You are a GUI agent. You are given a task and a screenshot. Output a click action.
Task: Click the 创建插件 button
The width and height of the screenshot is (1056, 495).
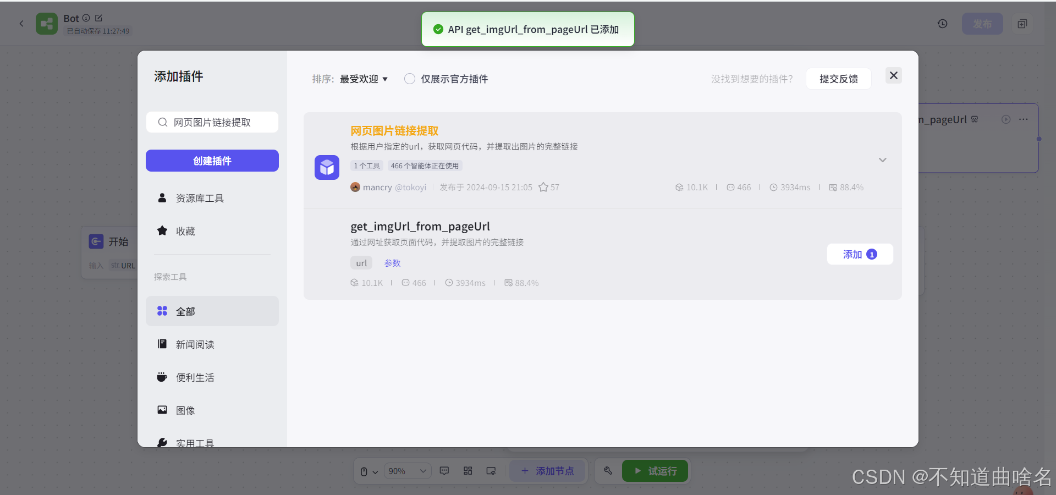pyautogui.click(x=212, y=161)
